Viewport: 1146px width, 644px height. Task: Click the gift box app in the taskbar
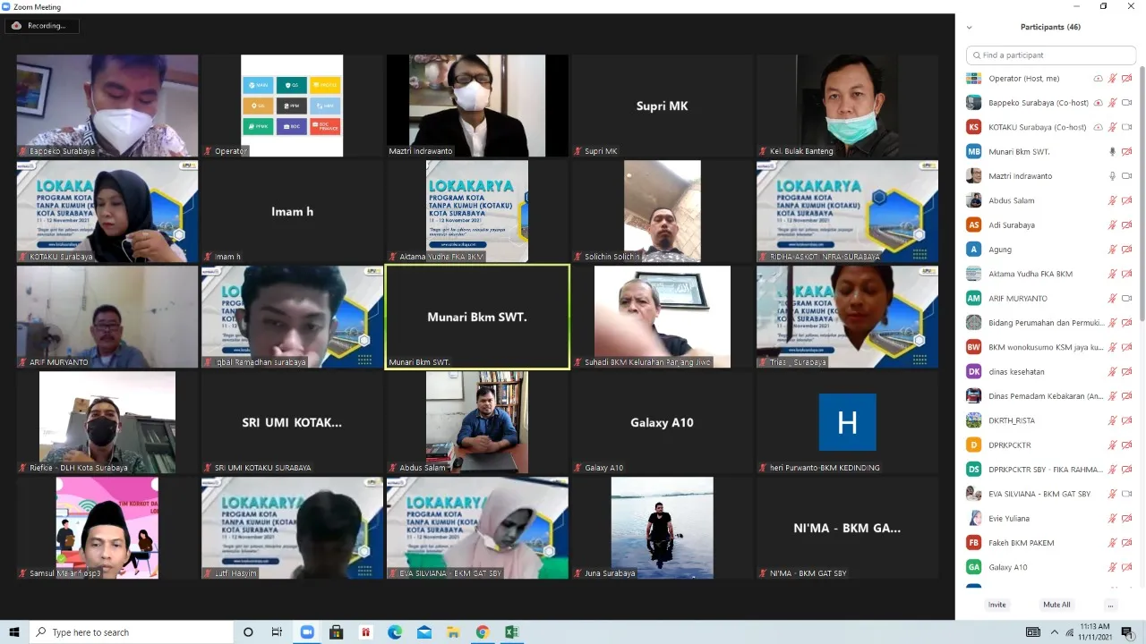365,632
